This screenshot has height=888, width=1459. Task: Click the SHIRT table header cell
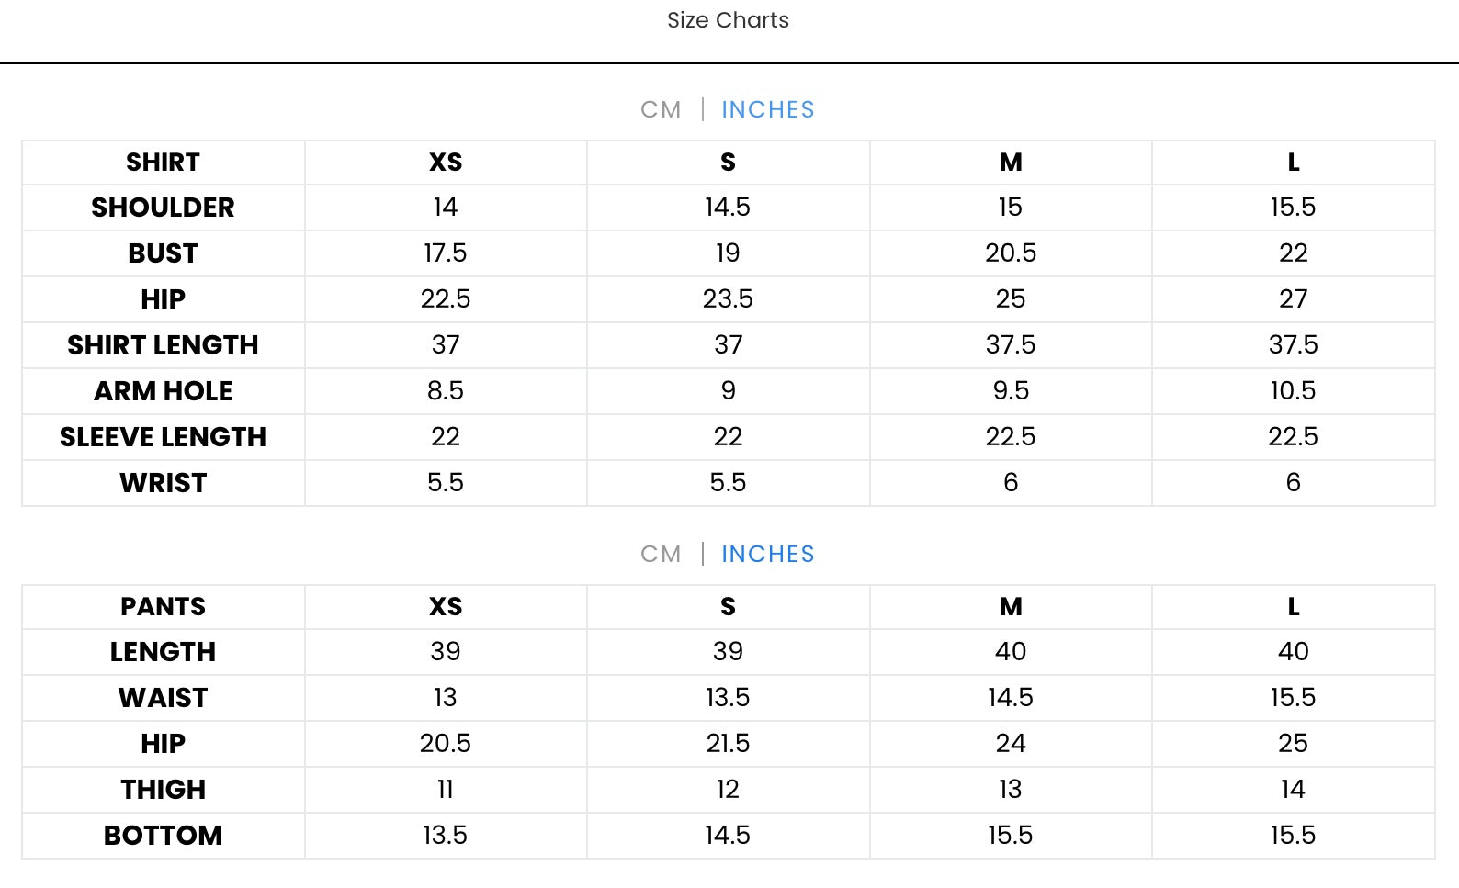pos(163,163)
